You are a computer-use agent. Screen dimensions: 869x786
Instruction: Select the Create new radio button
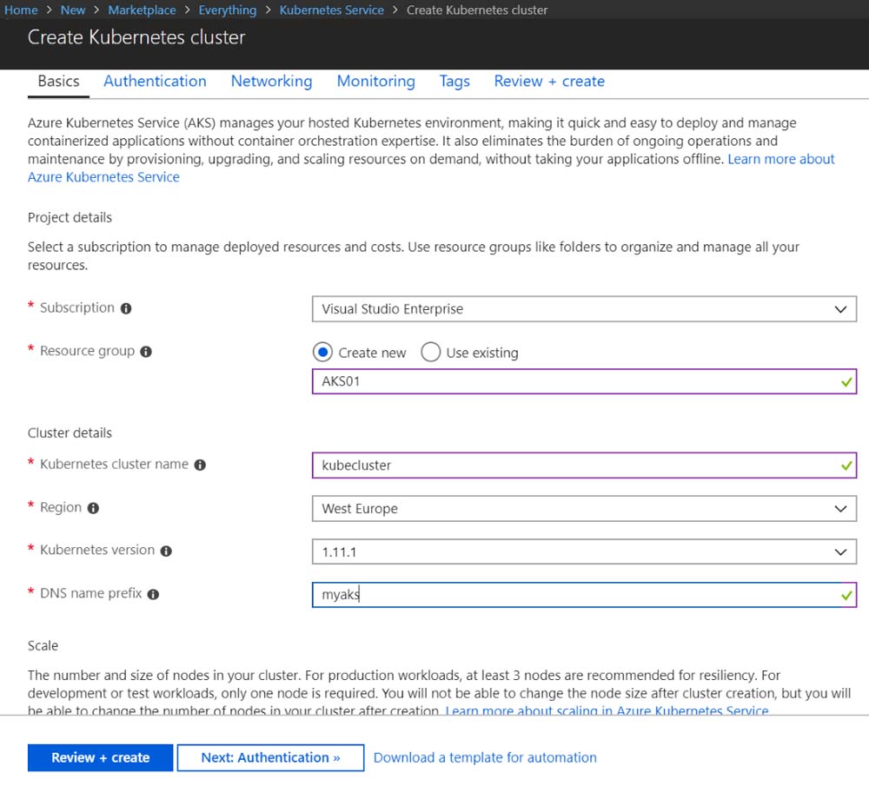pyautogui.click(x=322, y=352)
